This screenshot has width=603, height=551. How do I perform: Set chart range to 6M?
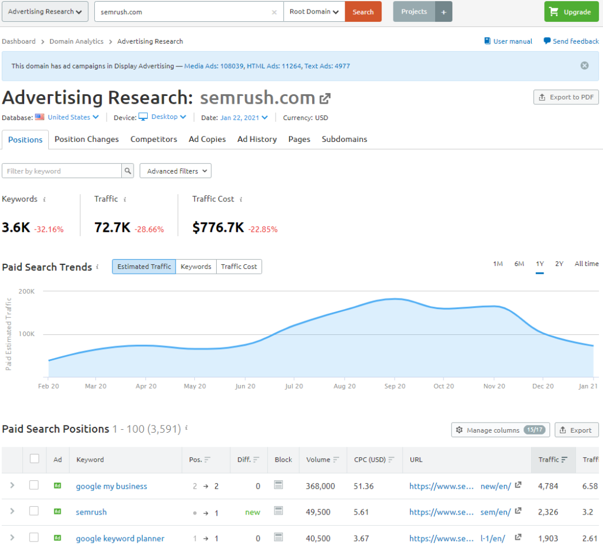[519, 264]
